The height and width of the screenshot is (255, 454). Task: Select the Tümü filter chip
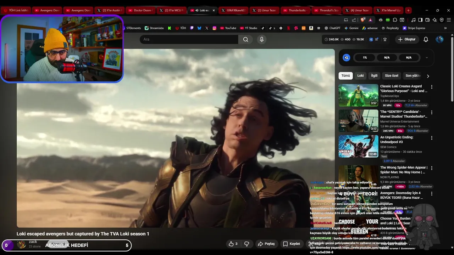pos(345,76)
